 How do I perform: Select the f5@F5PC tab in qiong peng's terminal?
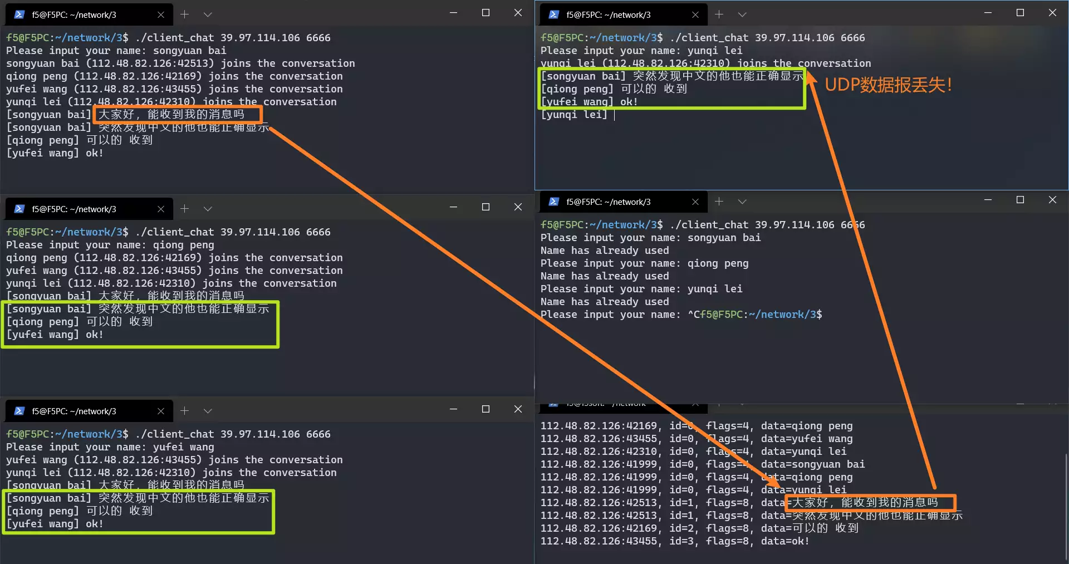coord(74,209)
